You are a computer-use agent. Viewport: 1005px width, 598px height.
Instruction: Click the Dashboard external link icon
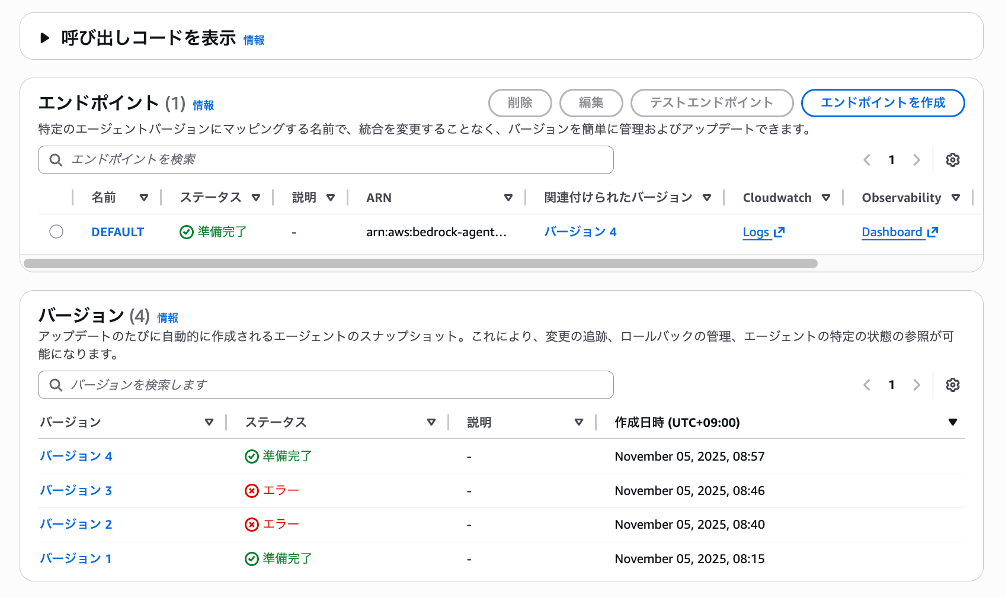coord(933,232)
